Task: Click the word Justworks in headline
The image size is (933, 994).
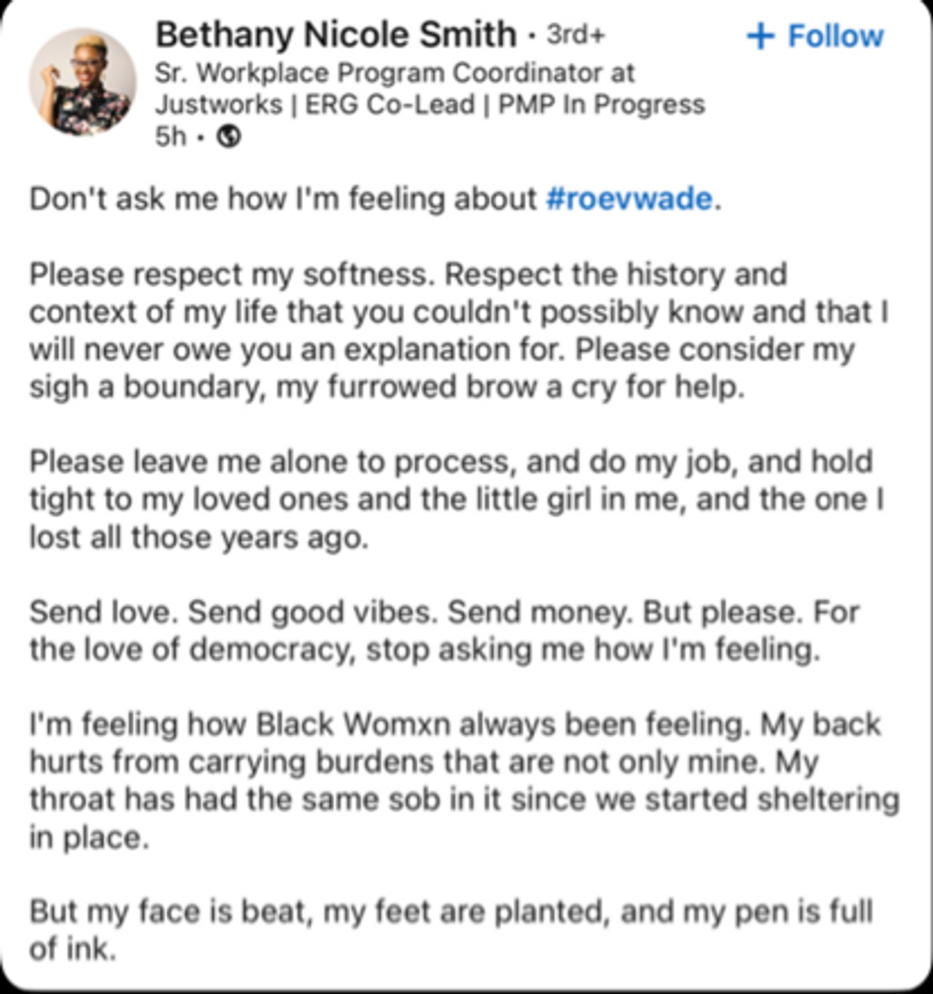Action: 219,105
